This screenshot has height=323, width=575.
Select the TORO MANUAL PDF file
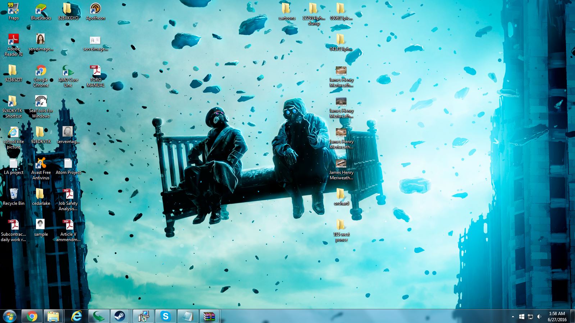coord(95,76)
